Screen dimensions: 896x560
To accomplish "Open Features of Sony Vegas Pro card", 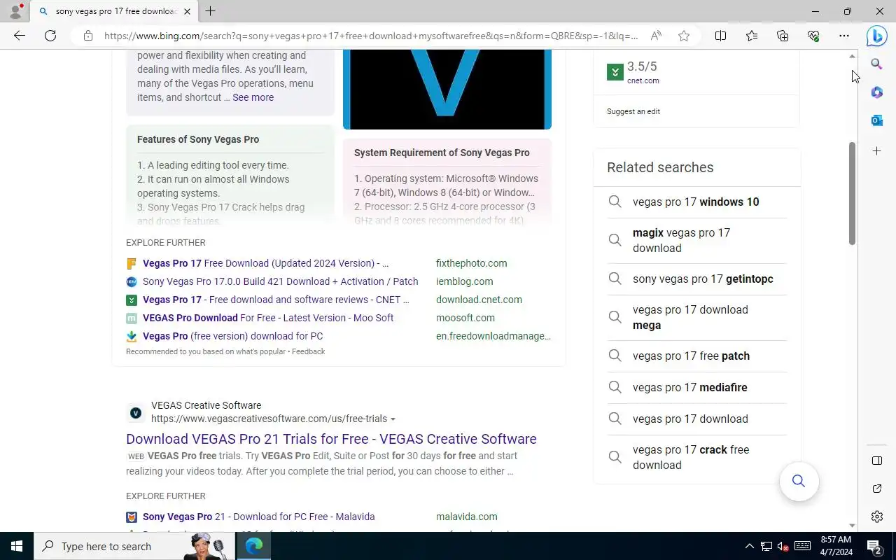I will [230, 174].
